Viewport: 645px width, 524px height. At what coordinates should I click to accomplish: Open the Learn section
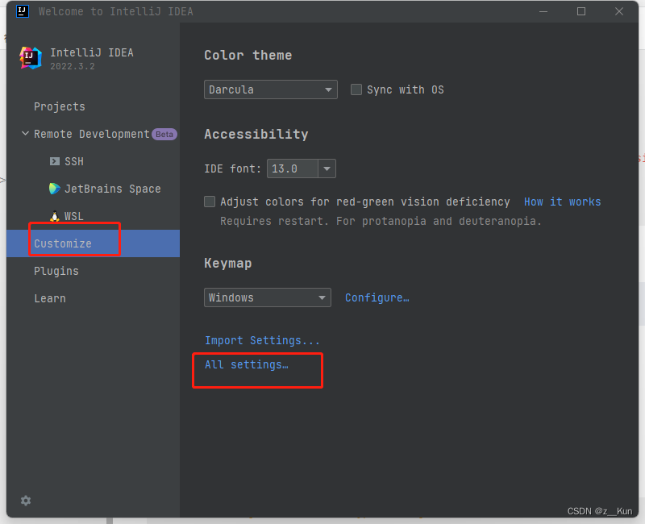tap(50, 298)
